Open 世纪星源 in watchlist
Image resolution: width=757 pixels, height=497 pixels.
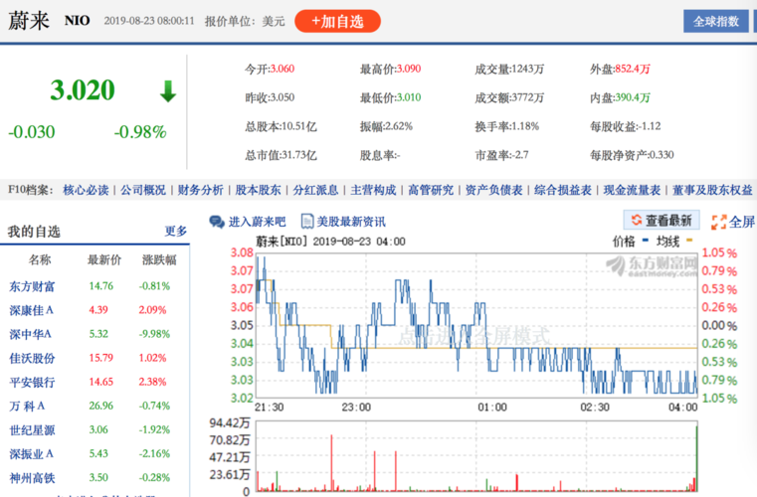point(32,429)
